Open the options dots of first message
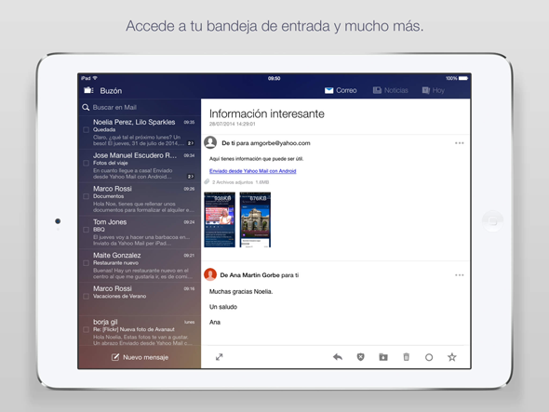 point(460,143)
